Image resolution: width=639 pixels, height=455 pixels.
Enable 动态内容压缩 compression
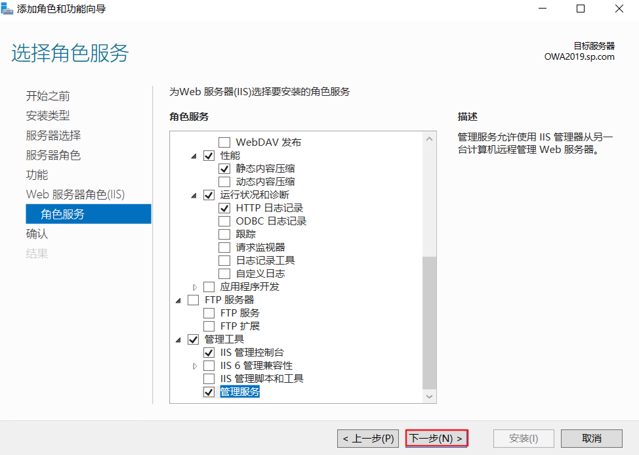pyautogui.click(x=224, y=181)
